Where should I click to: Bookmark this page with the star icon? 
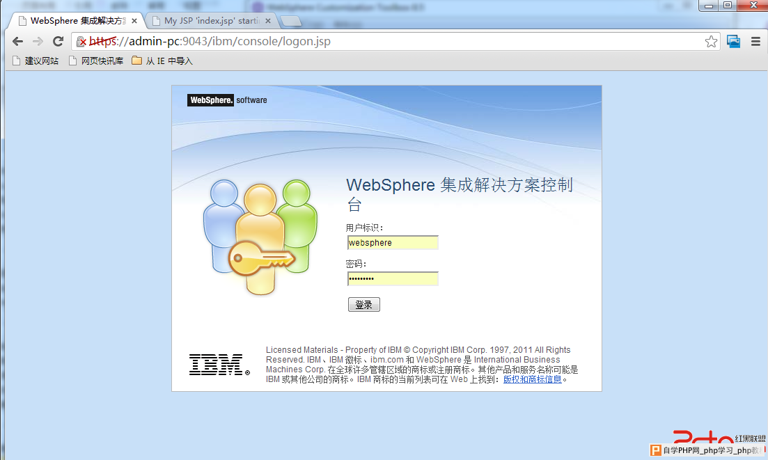click(711, 42)
